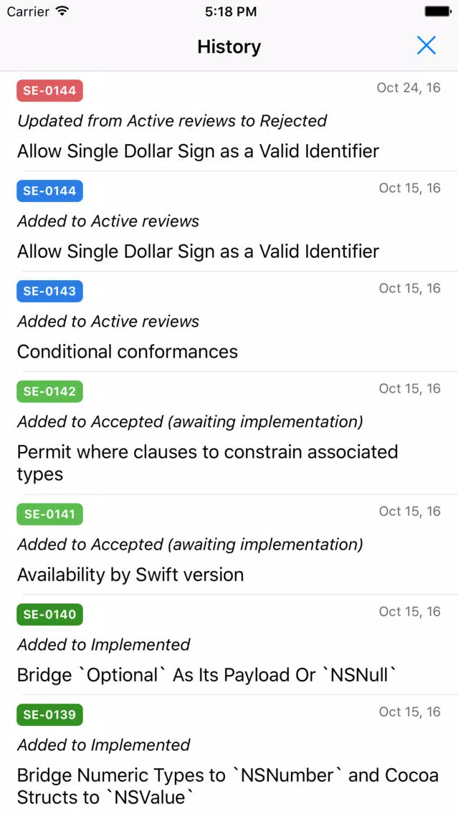The width and height of the screenshot is (458, 814).
Task: Tap 'Added to Implemented' under SE-0140
Action: point(104,645)
